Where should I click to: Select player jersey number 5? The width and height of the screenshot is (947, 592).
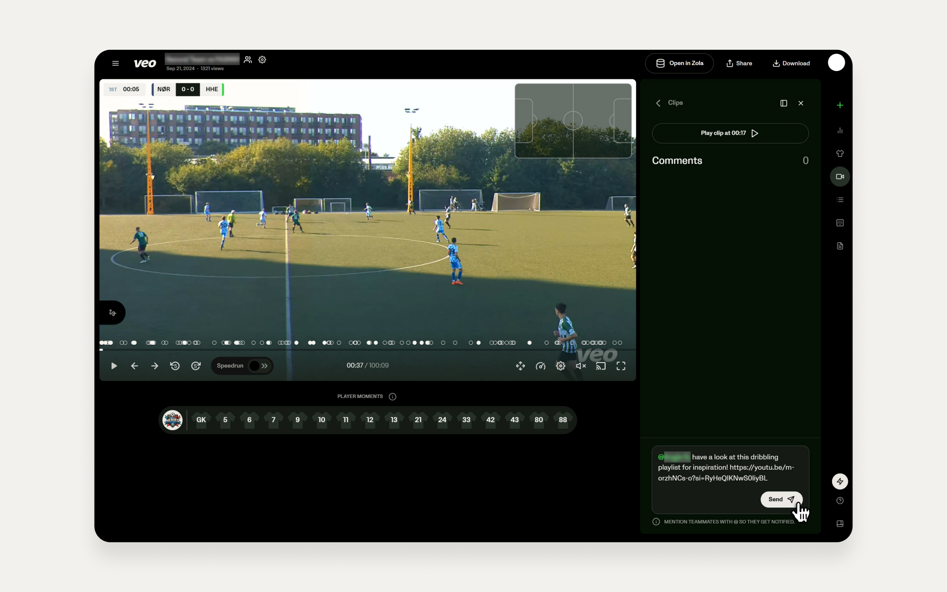[x=225, y=420]
